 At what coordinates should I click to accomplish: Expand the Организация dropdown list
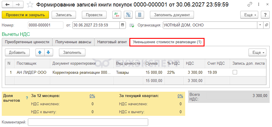click(x=260, y=25)
